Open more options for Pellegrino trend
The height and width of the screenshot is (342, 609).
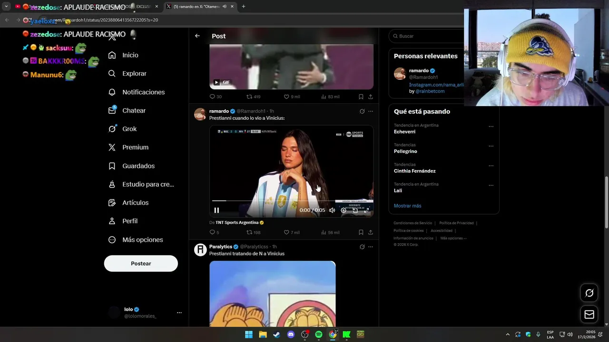pyautogui.click(x=491, y=146)
